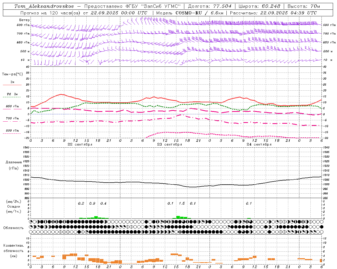The width and height of the screenshot is (337, 269).
Task: Click the 700 гПа temperature legend entry
Action: [12, 118]
